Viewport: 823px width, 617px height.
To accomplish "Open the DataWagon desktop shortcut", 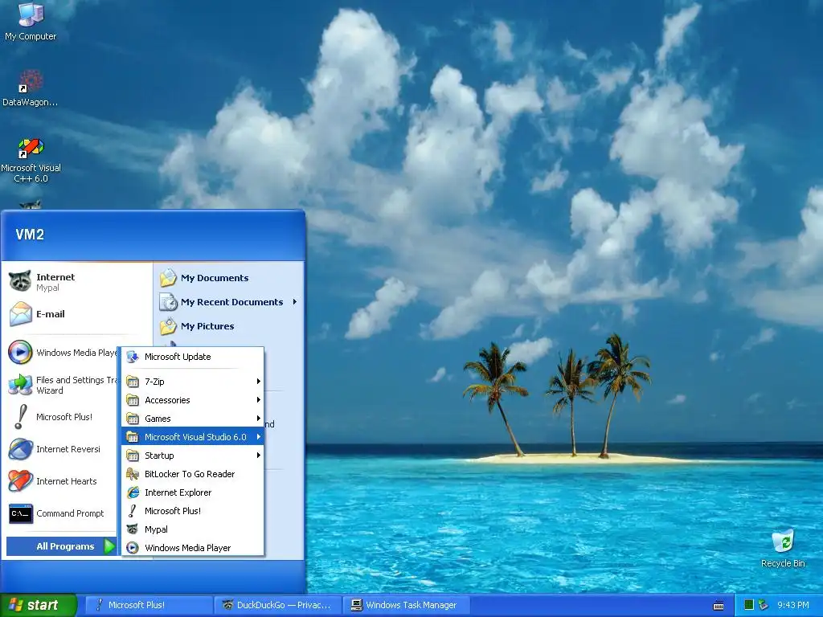I will click(31, 88).
